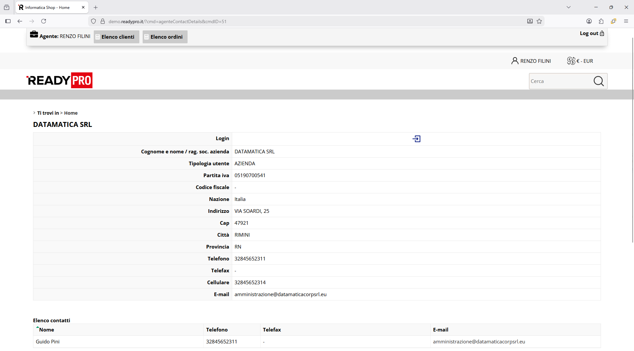Click the tracking protection shield icon
The width and height of the screenshot is (634, 351).
click(93, 21)
